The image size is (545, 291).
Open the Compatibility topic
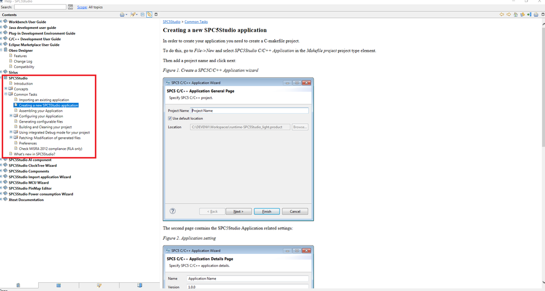pyautogui.click(x=24, y=66)
